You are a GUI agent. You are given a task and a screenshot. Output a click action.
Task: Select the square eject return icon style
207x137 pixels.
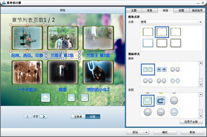pos(148,101)
